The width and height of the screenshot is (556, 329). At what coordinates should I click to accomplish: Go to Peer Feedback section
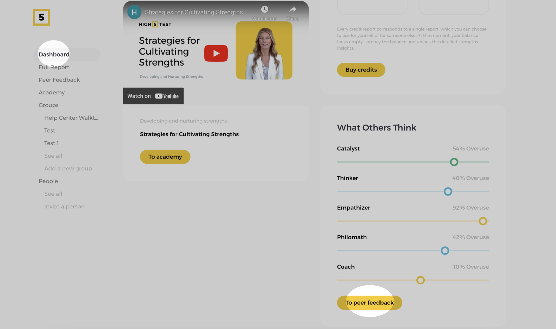[59, 80]
